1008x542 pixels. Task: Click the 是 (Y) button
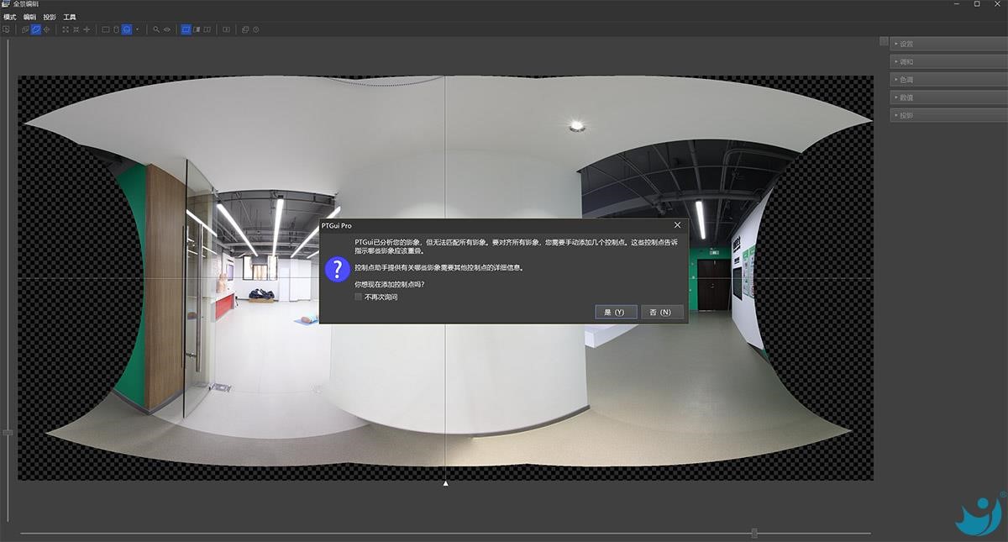[615, 312]
